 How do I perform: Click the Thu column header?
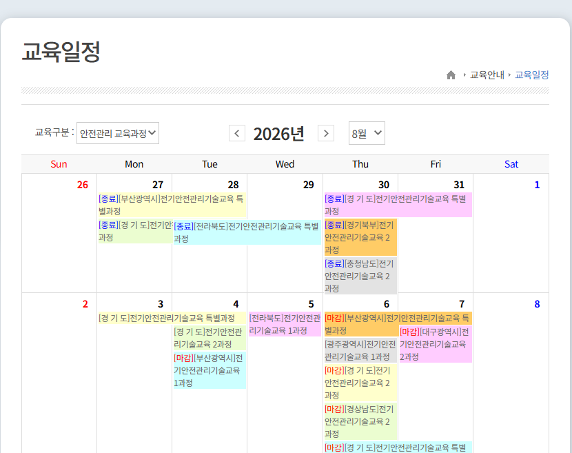360,164
